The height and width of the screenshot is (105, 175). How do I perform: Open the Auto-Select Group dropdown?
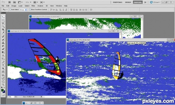point(23,10)
